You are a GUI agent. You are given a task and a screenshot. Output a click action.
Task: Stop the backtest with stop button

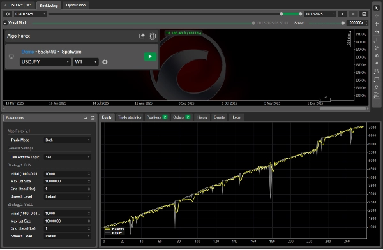pyautogui.click(x=353, y=14)
